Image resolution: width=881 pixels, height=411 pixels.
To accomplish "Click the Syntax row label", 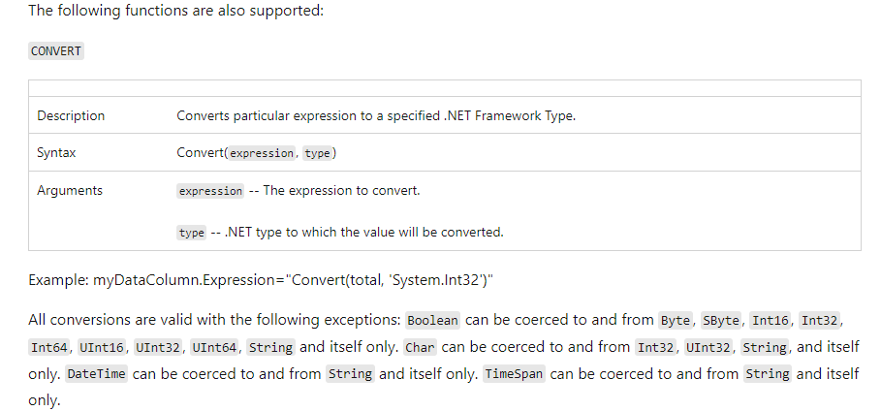I will click(x=56, y=152).
